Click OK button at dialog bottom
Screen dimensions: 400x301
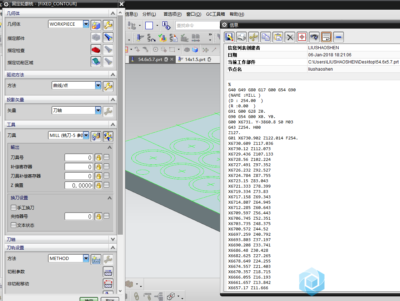click(89, 299)
